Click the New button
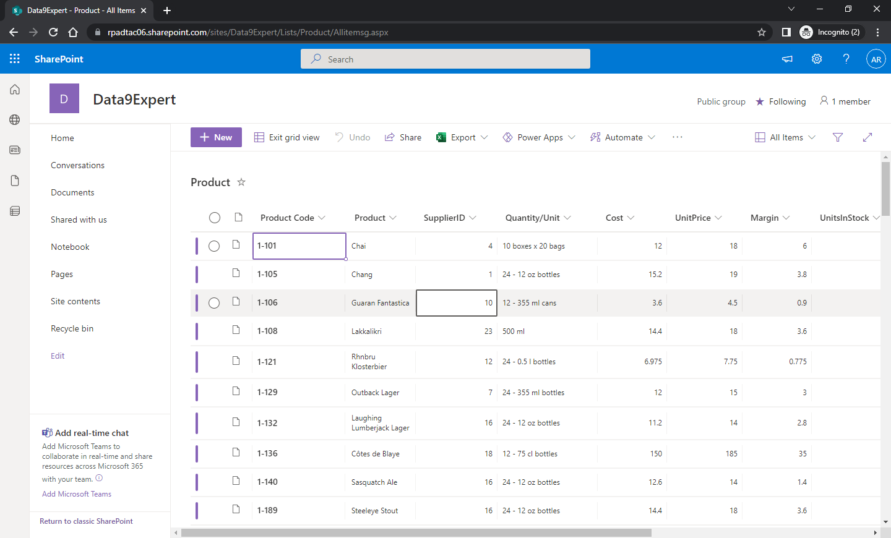 [216, 137]
